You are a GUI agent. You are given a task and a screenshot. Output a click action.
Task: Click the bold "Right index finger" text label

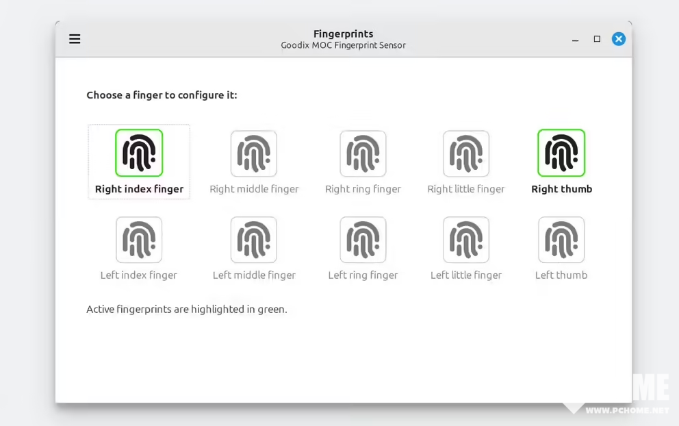click(139, 189)
